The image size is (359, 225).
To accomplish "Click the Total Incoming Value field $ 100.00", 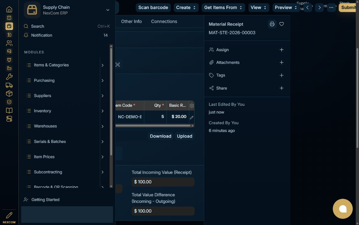I will [163, 182].
